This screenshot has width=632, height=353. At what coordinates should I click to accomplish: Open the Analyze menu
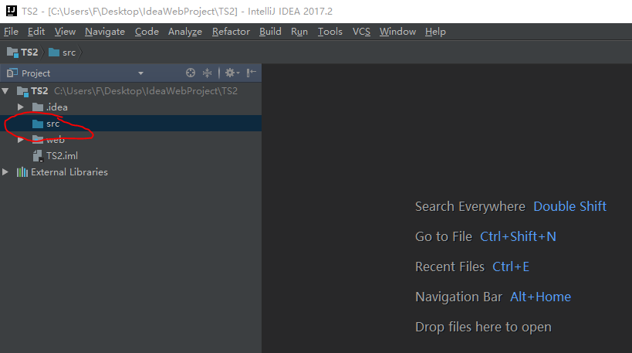point(185,32)
